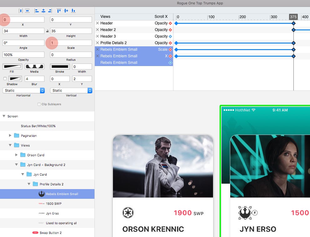Select the lightning bolt badge beside the Rebels emblem on Jyn's card
This screenshot has width=310, height=237.
pyautogui.click(x=255, y=213)
